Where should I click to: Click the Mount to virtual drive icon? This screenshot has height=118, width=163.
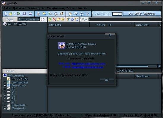[56, 14]
